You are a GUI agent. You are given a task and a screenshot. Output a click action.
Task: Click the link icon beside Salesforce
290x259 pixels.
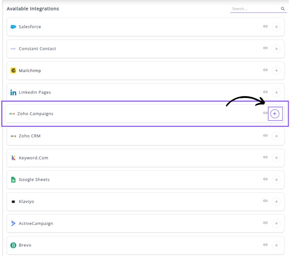[265, 26]
